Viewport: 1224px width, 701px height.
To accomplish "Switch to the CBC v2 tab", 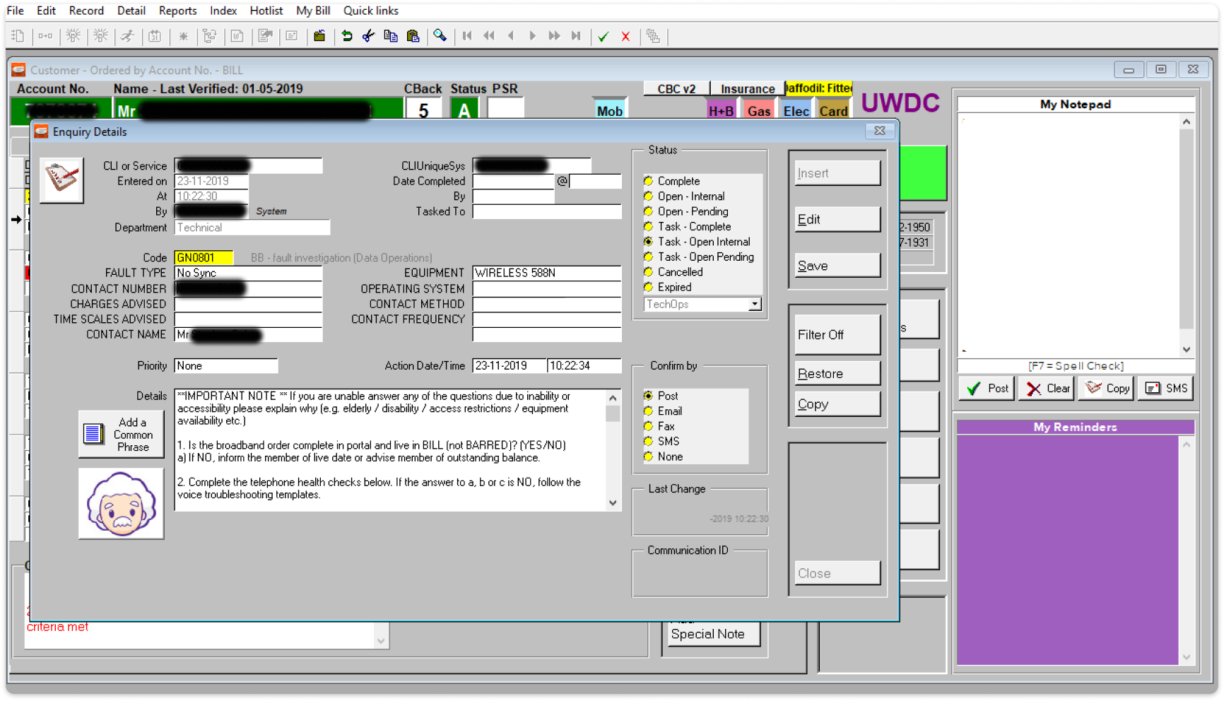I will (676, 89).
